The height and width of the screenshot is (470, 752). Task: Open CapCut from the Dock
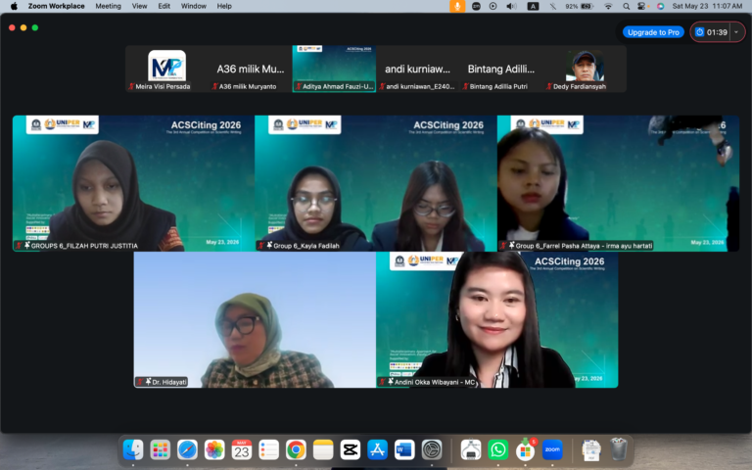(x=351, y=449)
